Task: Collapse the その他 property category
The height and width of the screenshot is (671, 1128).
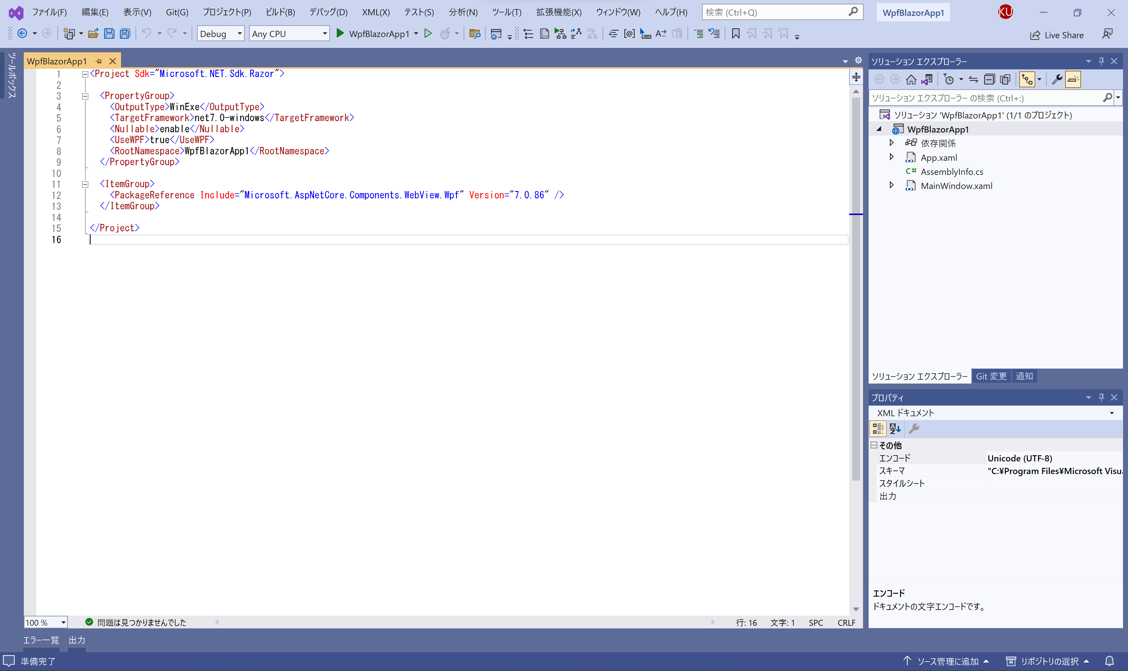Action: [874, 445]
